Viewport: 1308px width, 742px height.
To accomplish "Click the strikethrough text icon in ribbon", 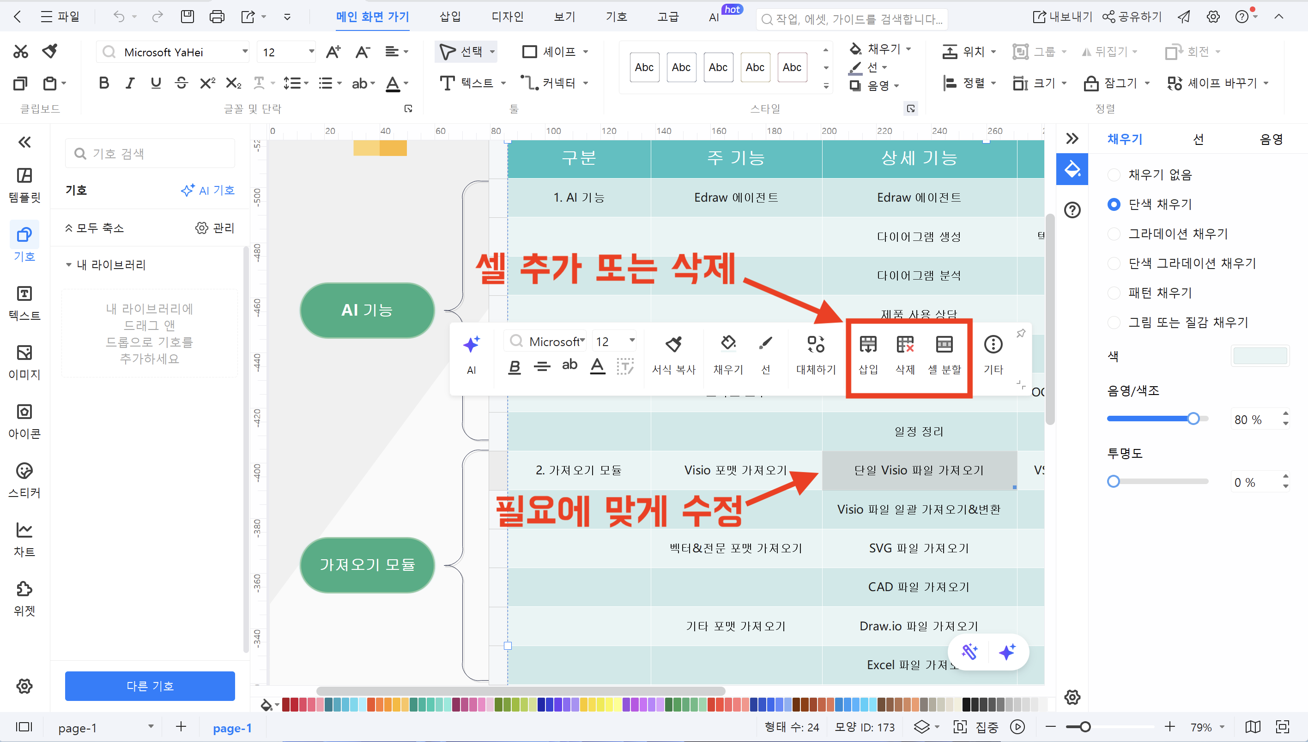I will 181,83.
